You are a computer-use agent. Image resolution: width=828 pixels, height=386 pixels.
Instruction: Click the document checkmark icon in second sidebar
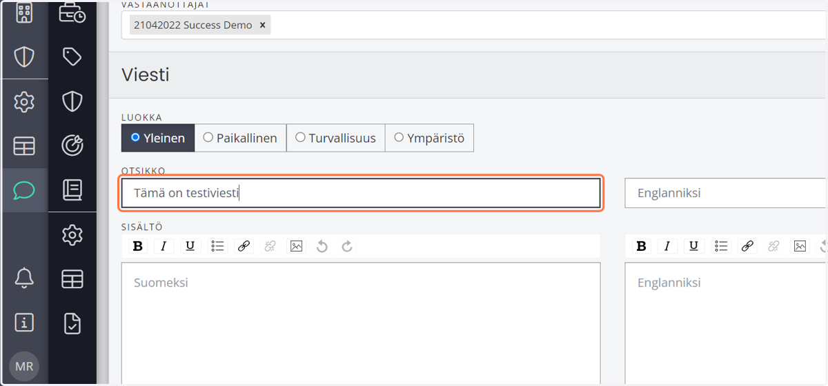coord(72,323)
